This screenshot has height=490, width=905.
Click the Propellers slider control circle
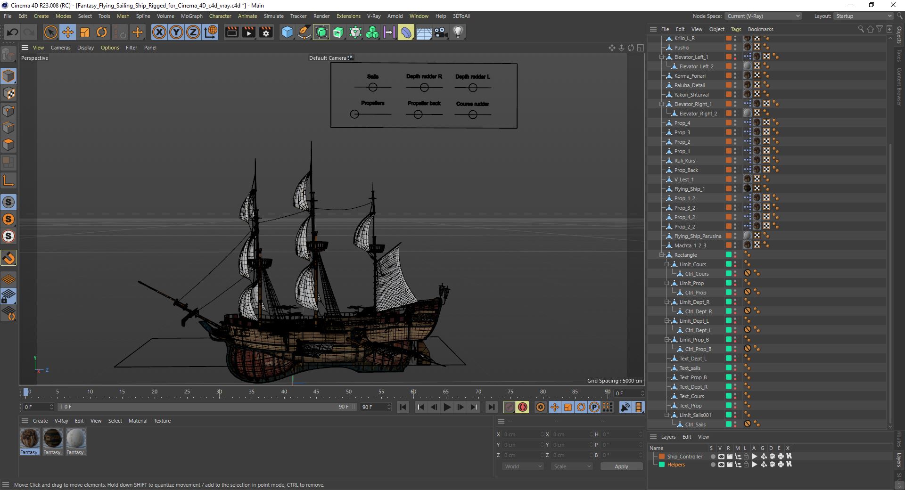point(355,114)
